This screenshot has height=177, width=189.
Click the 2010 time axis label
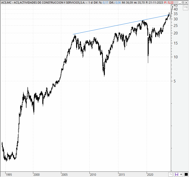click(93, 174)
